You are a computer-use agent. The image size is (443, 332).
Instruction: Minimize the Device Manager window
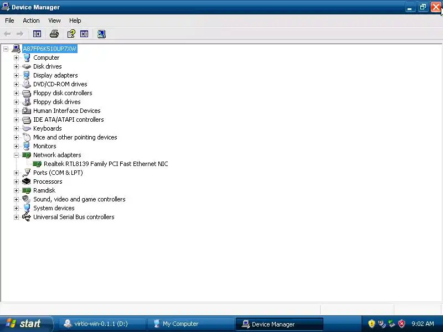410,7
